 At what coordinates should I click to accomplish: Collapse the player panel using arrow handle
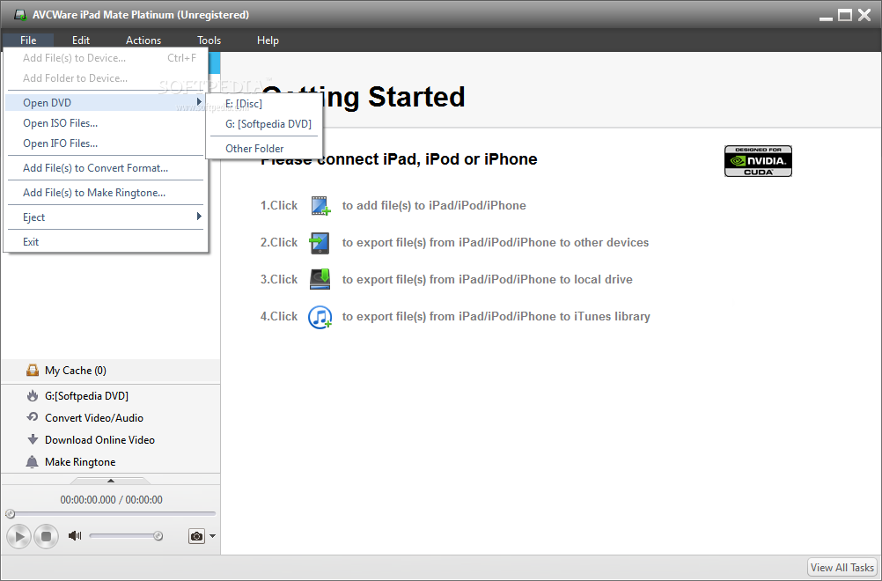(110, 481)
